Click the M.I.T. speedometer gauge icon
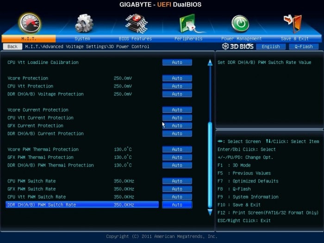This screenshot has height=243, width=324. click(x=30, y=24)
